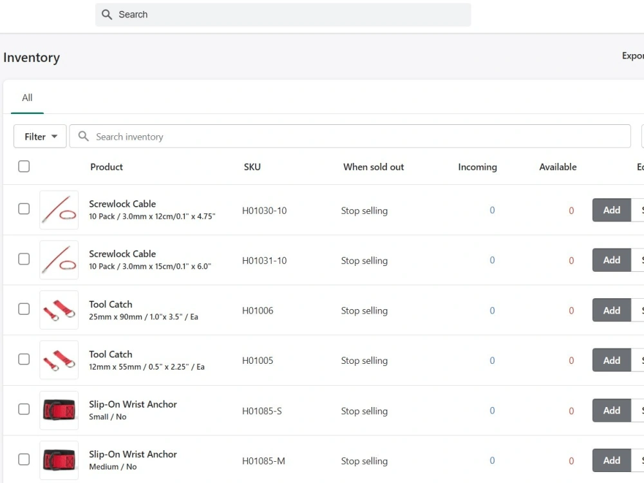Click Add button for SKU H01085-S
The width and height of the screenshot is (644, 483).
(612, 410)
